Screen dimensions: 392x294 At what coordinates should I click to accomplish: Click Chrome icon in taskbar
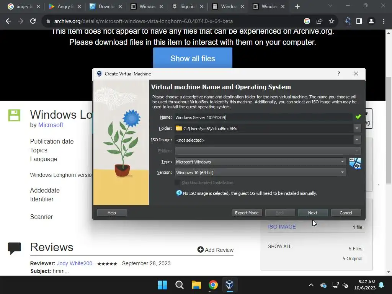[x=213, y=285]
